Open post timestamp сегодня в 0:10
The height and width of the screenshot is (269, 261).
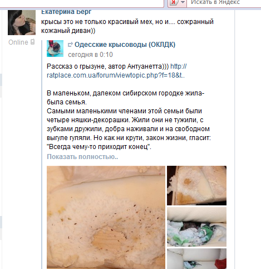[x=90, y=55]
